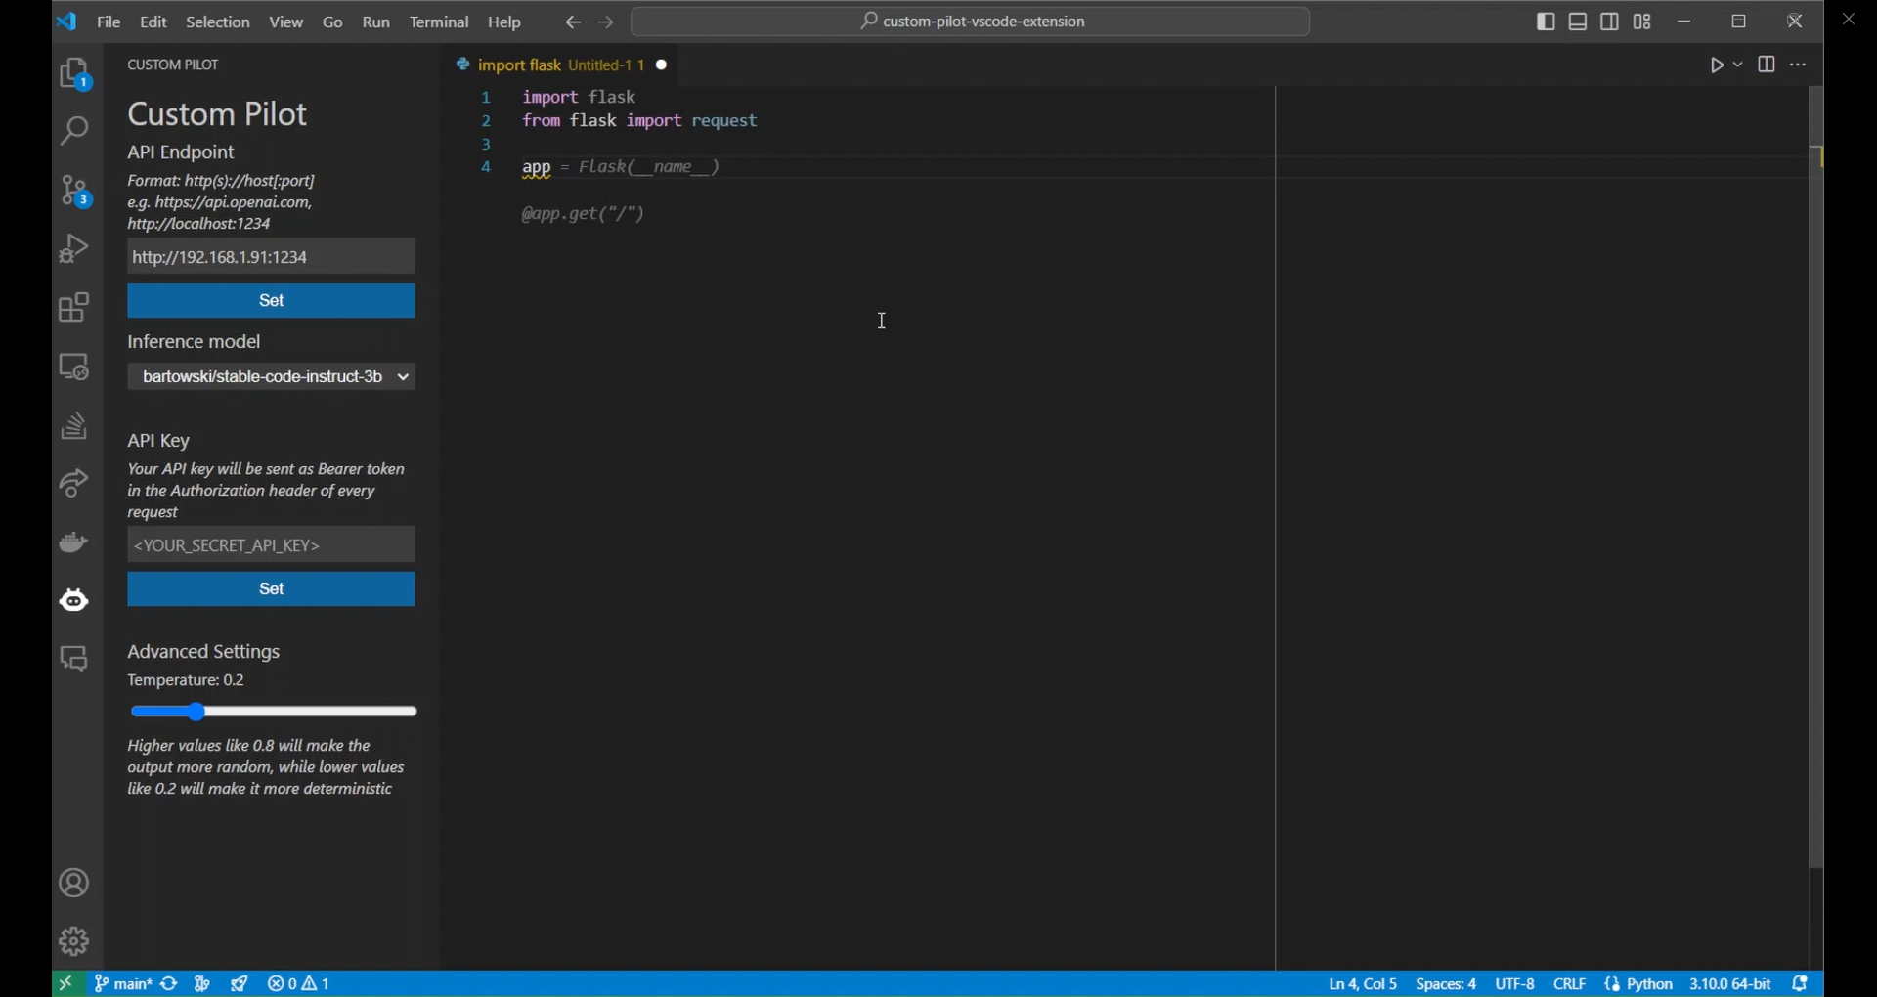Open the View menu

pos(286,22)
